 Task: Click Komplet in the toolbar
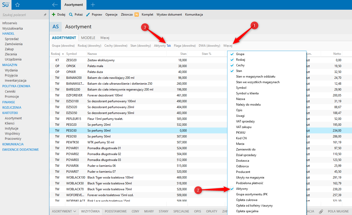(x=147, y=15)
